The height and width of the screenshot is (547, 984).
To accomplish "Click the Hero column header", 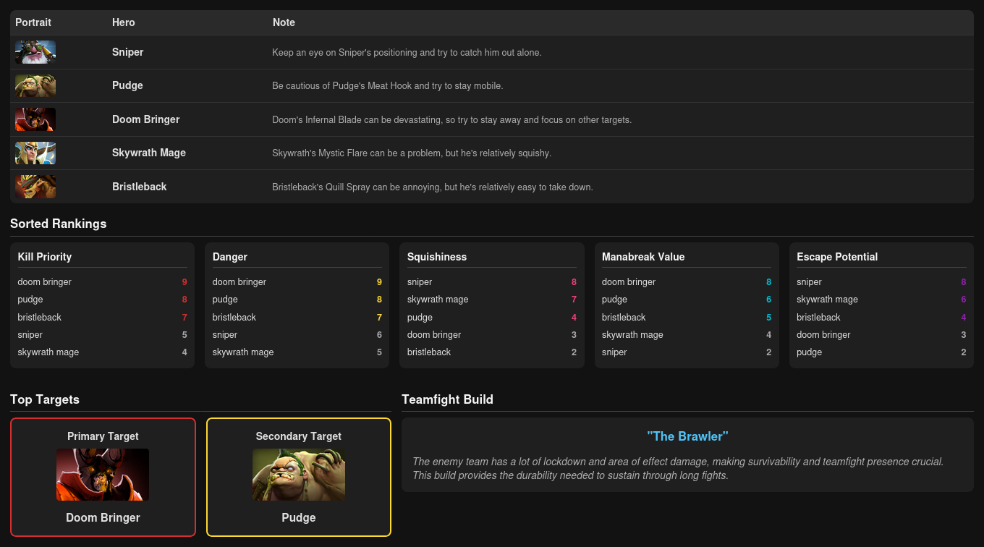I will (x=124, y=22).
